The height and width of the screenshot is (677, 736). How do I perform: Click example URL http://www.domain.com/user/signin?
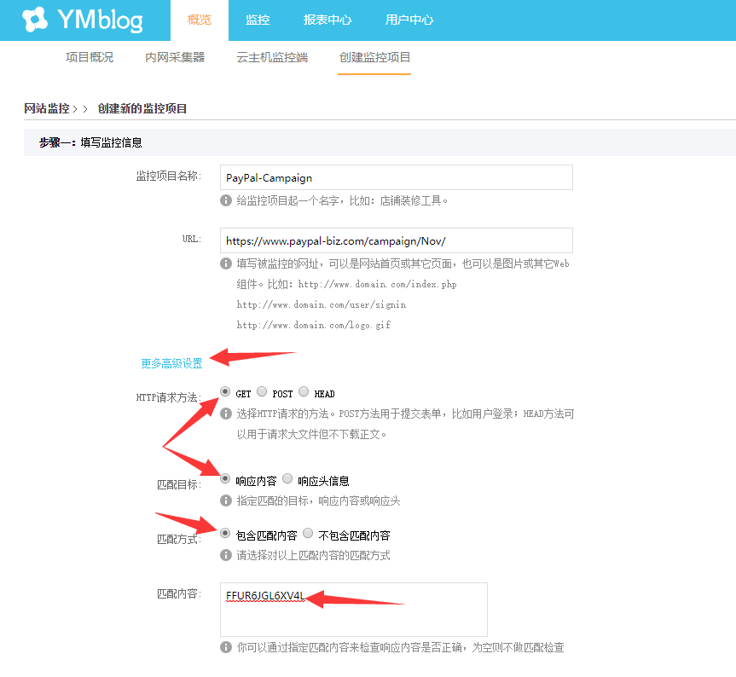322,305
